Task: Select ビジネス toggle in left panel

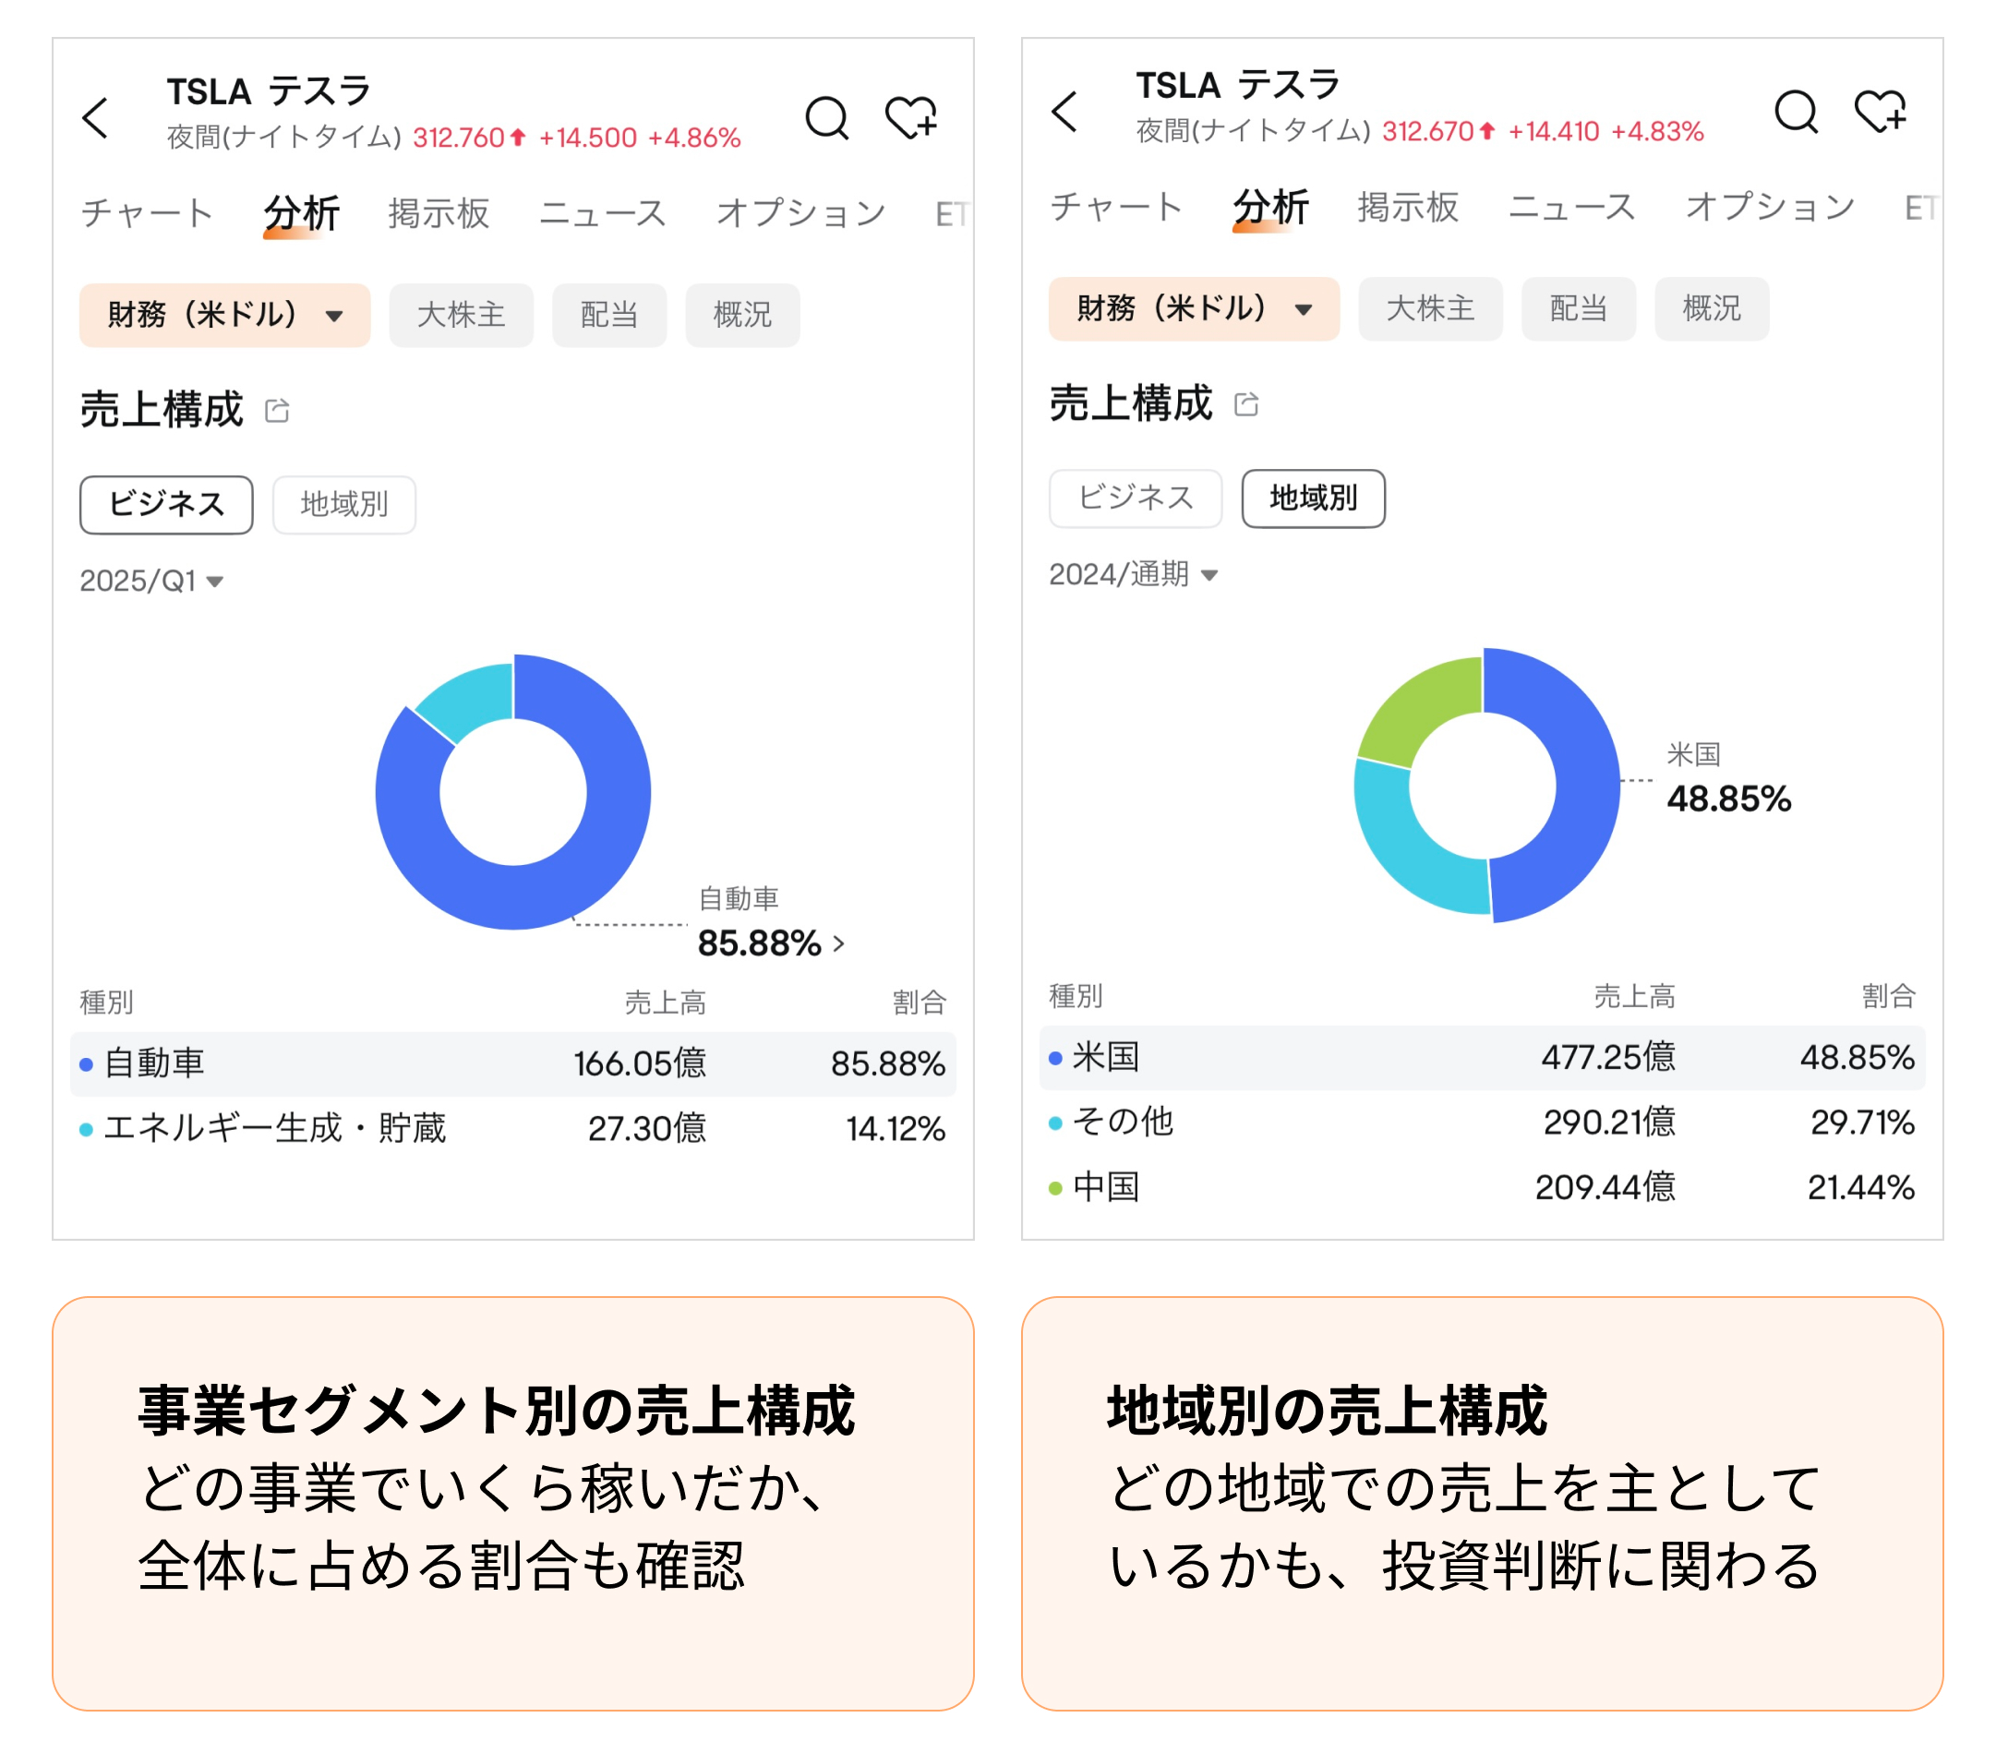Action: [x=166, y=505]
